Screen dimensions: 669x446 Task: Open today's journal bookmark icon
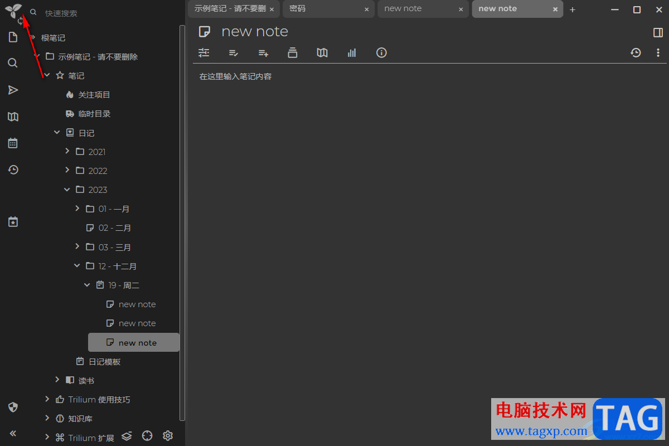point(13,222)
